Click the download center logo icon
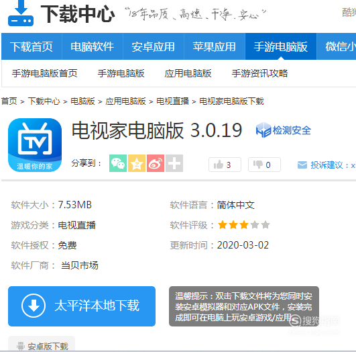 (21, 13)
